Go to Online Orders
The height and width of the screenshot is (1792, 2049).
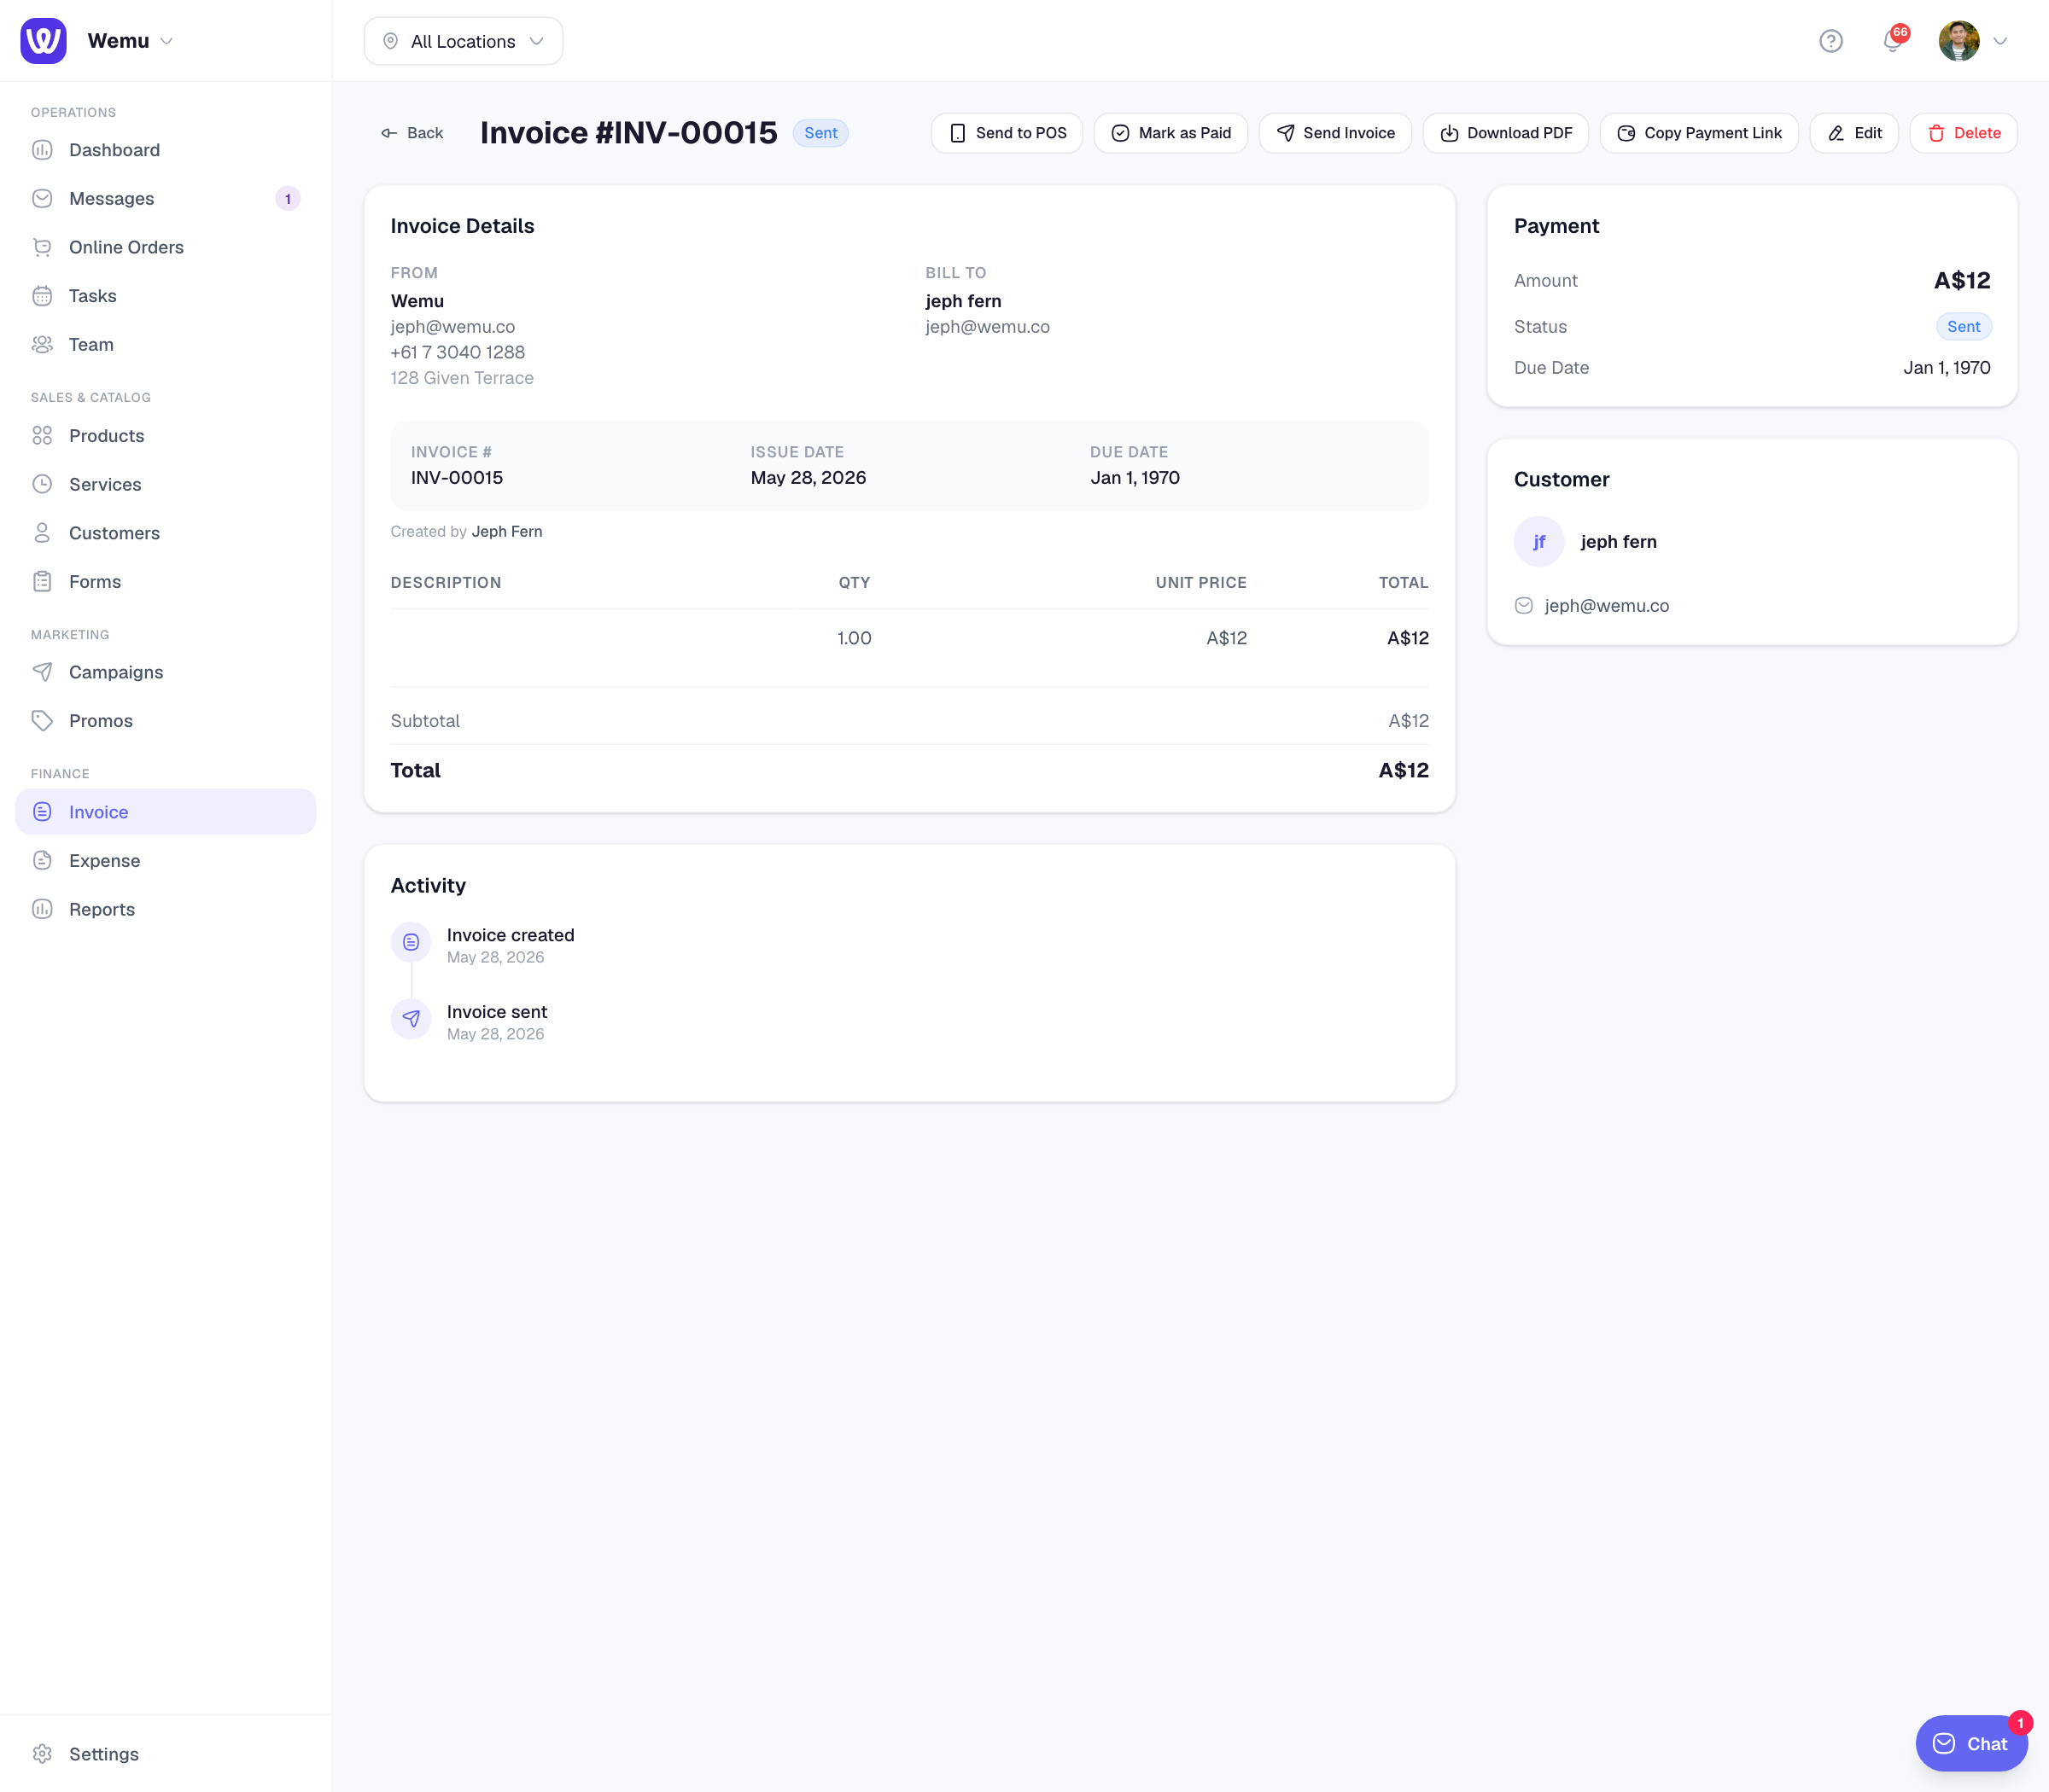coord(165,247)
